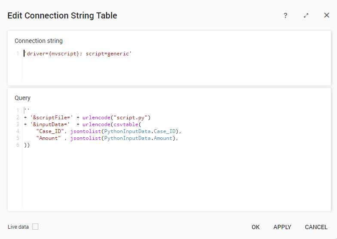Screen dimensions: 337x239
Task: Enable the Live data checkbox
Action: [x=35, y=227]
